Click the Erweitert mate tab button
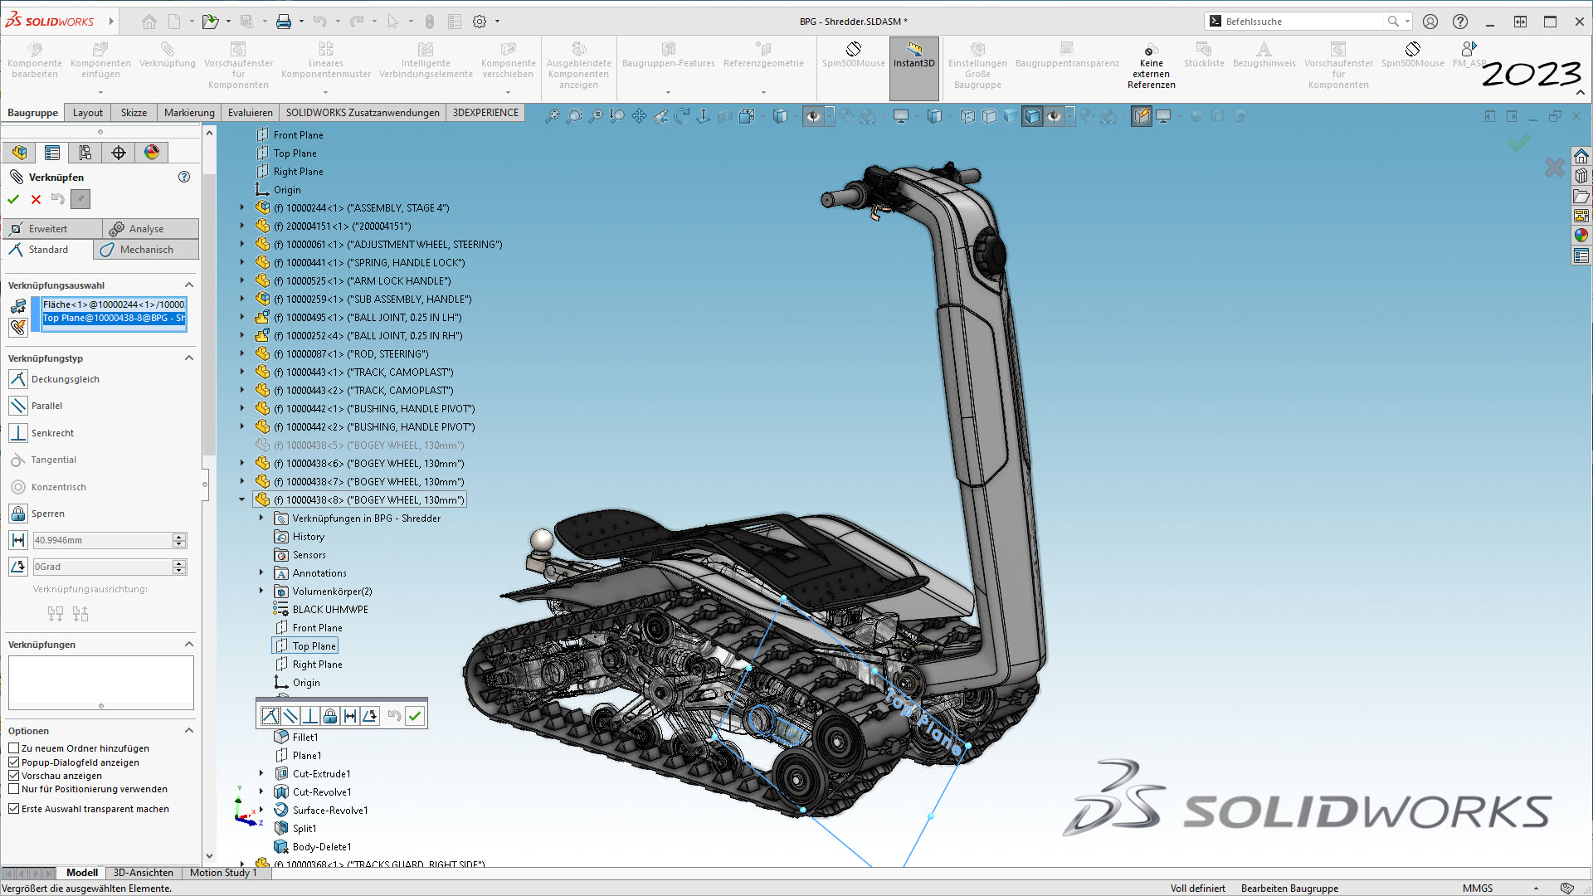1593x896 pixels. 52,229
